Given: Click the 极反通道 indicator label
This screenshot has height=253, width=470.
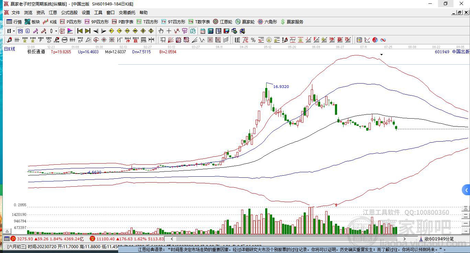Looking at the screenshot, I should (36, 52).
